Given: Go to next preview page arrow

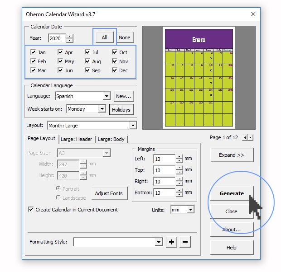Looking at the screenshot, I should [251, 137].
